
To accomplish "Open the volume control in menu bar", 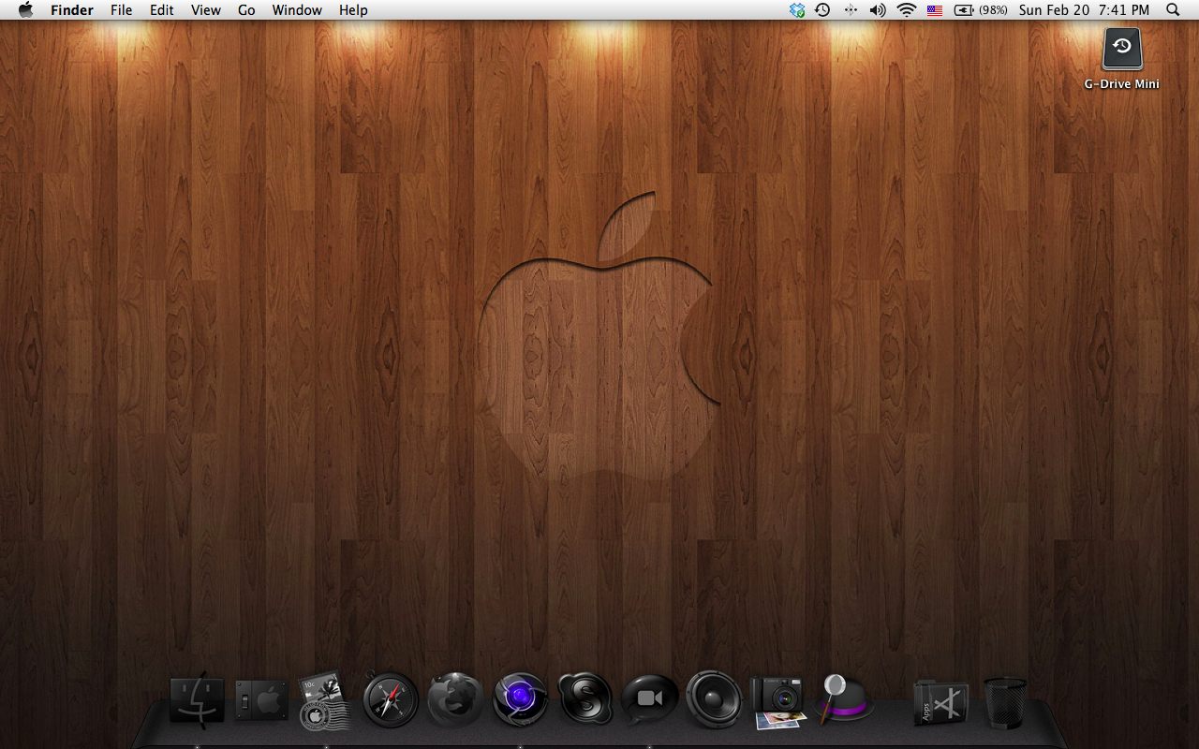I will [x=878, y=10].
